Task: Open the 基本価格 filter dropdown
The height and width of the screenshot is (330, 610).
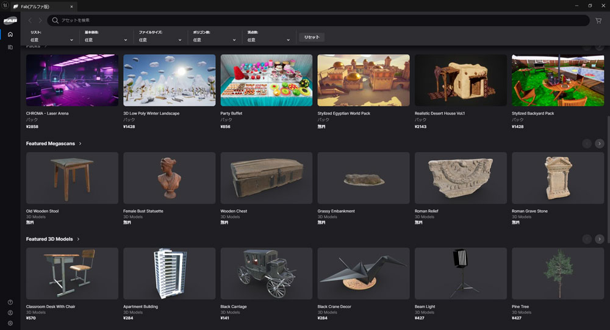Action: coord(106,40)
